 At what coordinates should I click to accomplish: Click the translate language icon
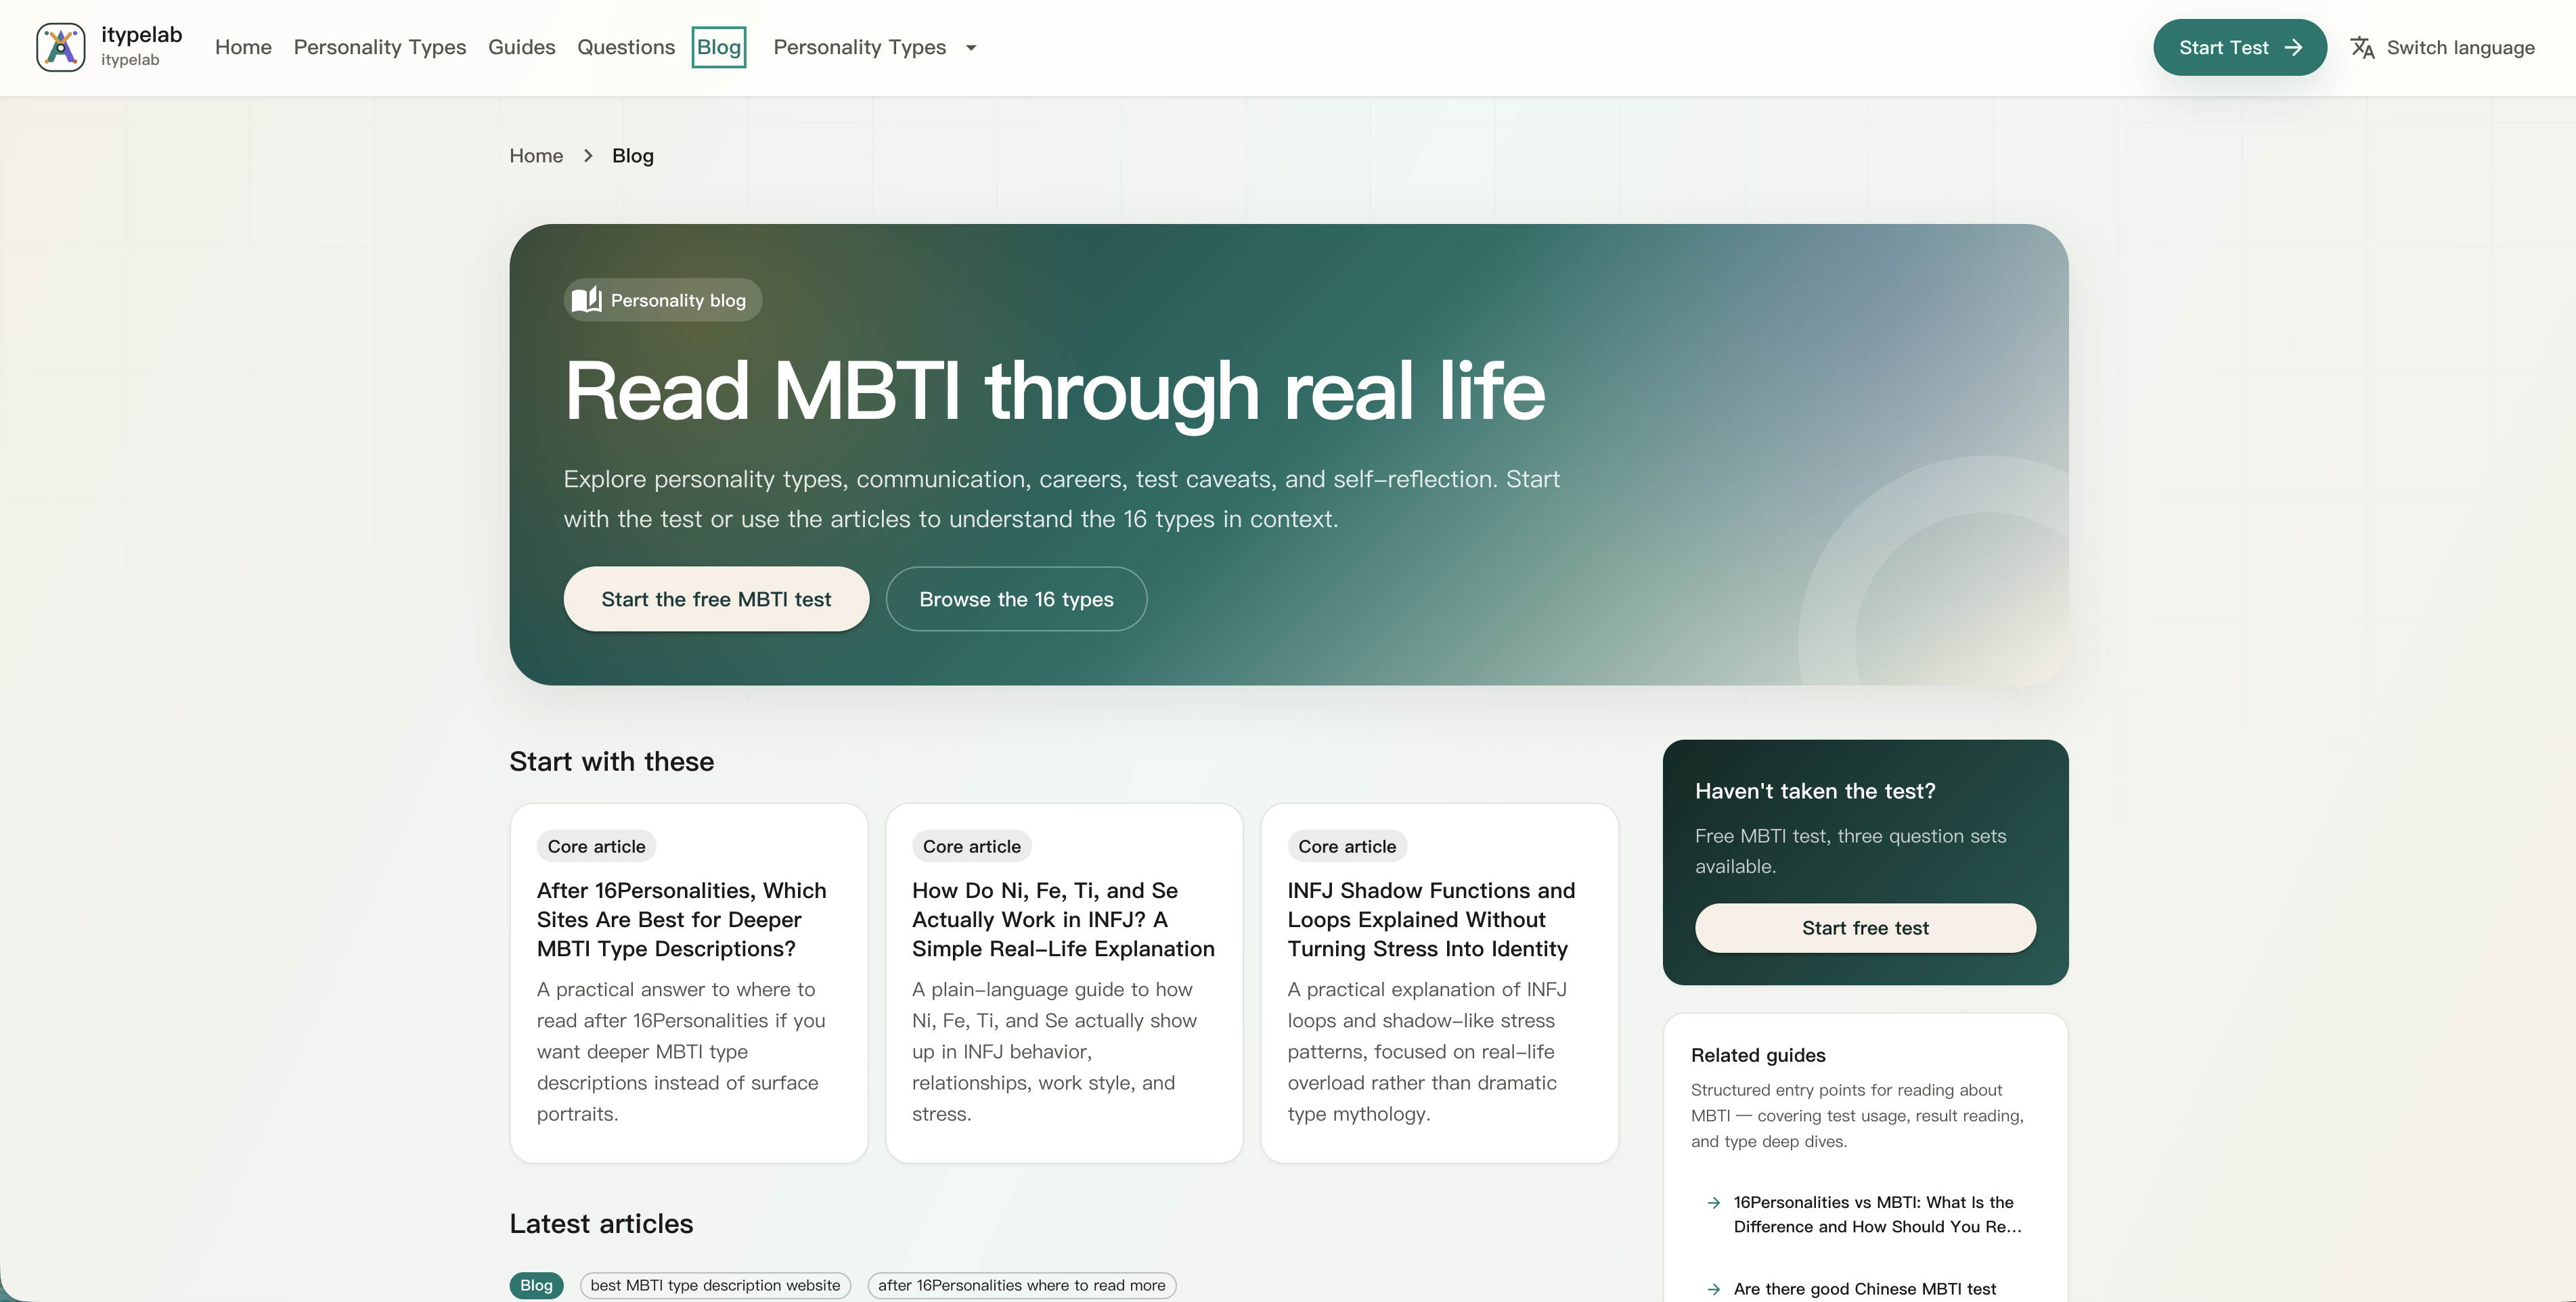pyautogui.click(x=2362, y=48)
